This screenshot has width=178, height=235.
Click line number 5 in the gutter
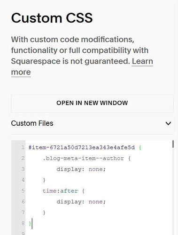(23, 191)
